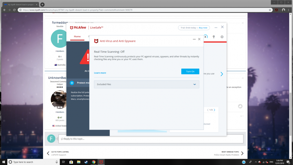
Task: Click McAfee icon on taskbar
Action: tap(101, 162)
